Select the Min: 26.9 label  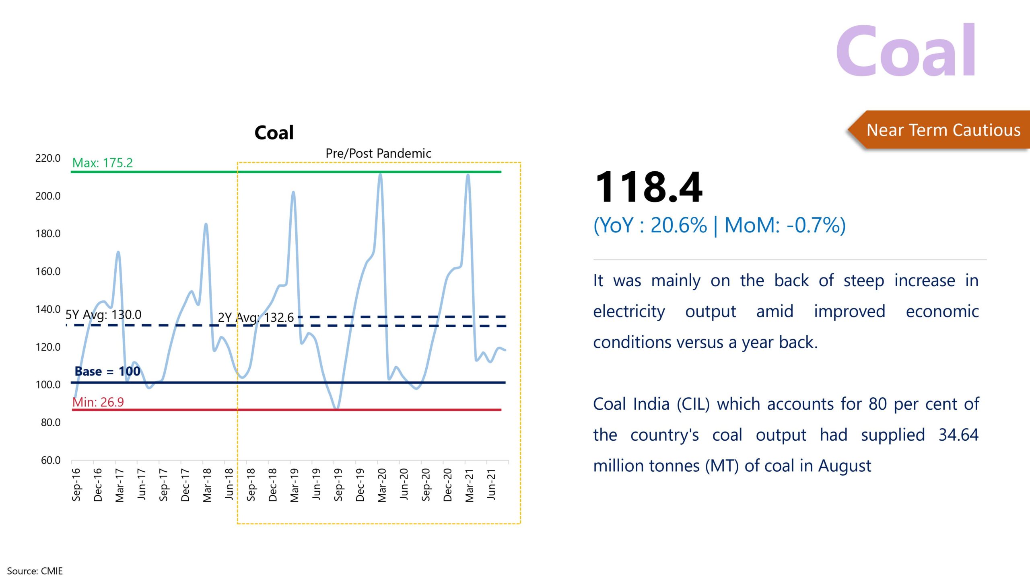[x=98, y=402]
